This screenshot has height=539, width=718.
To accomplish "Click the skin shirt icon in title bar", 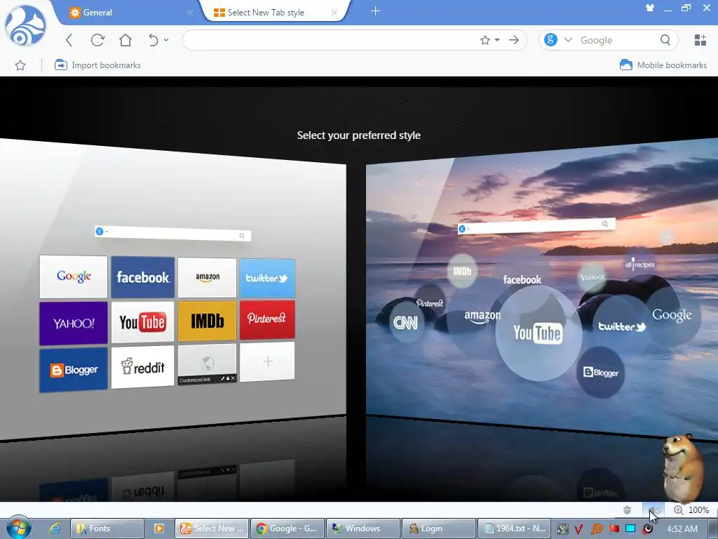I will [649, 8].
